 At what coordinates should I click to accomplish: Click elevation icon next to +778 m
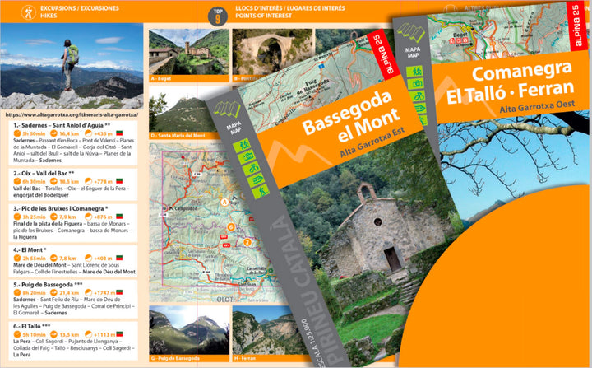point(88,181)
